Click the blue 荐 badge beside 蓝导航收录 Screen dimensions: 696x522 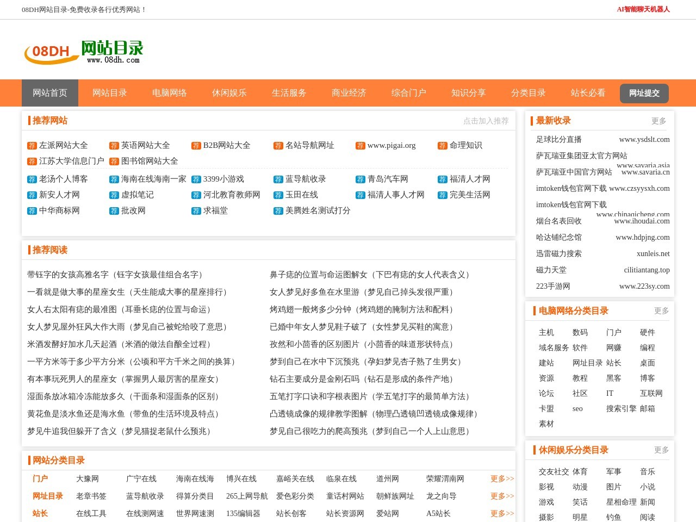coord(278,179)
